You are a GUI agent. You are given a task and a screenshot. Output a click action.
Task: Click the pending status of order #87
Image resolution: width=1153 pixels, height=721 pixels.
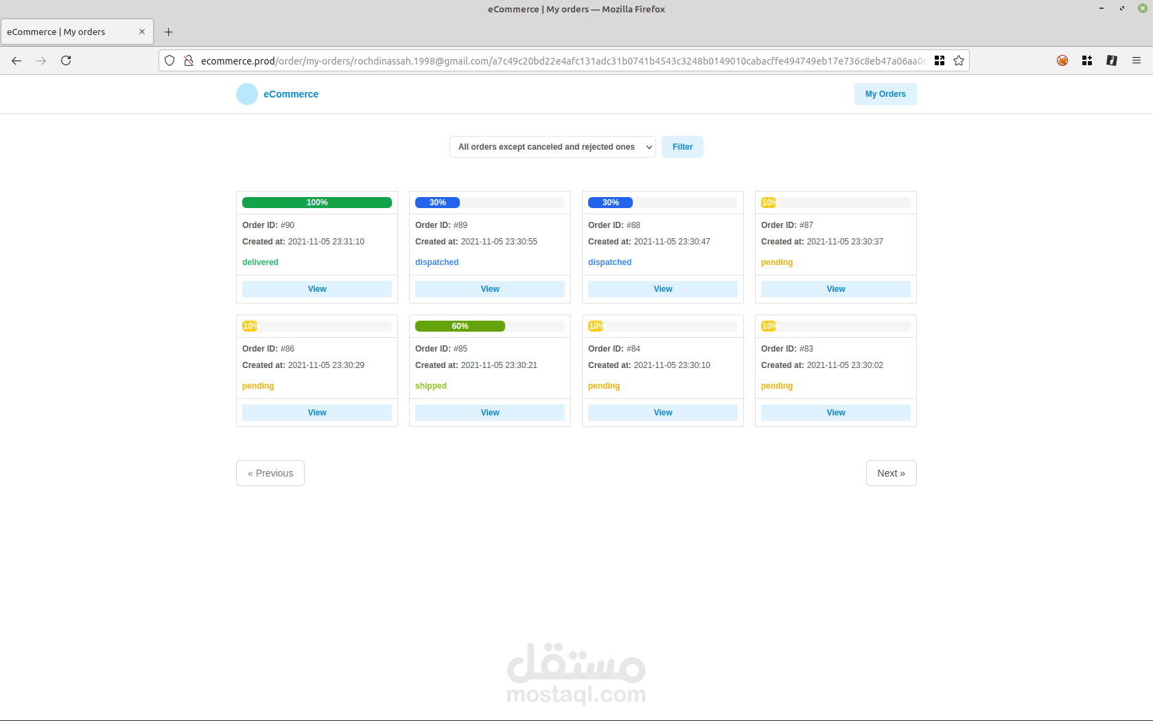click(x=777, y=262)
